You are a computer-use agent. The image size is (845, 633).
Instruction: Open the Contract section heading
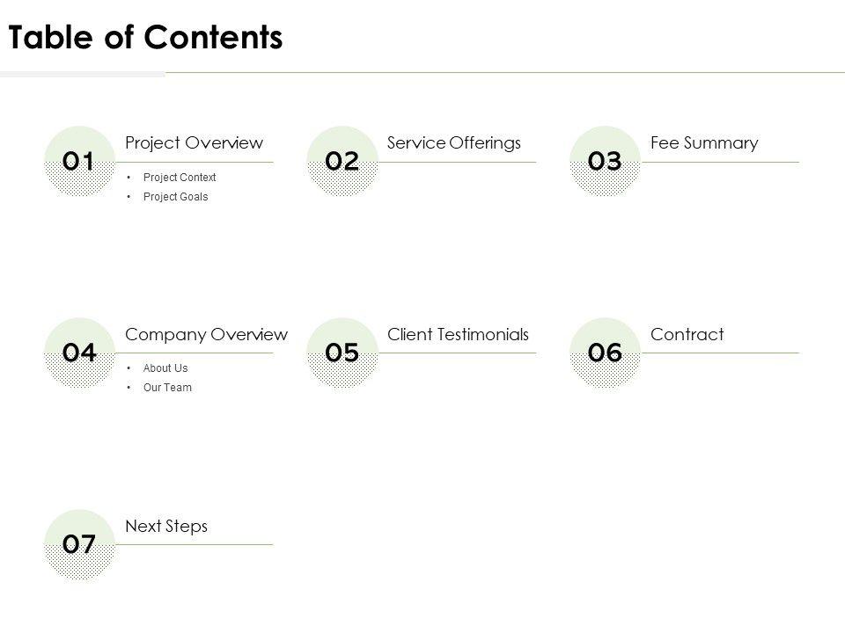(687, 335)
